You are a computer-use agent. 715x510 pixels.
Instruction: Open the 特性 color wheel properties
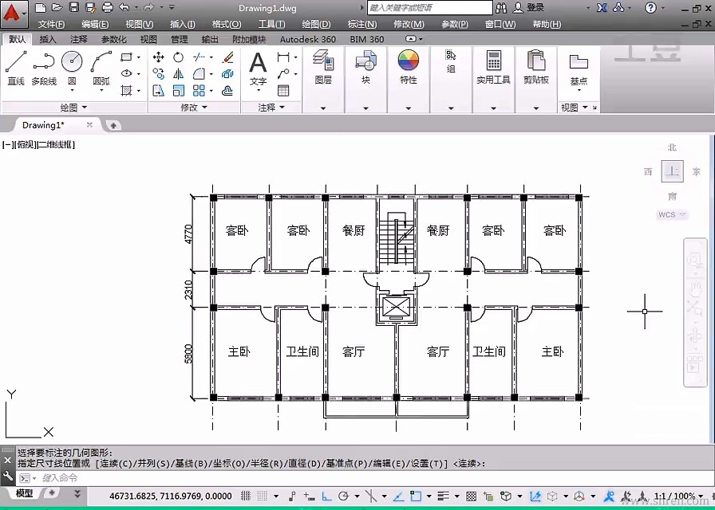pyautogui.click(x=409, y=62)
